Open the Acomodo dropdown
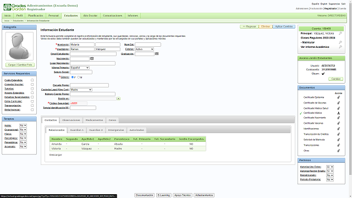Viewport: 352px width, 198px height. [23, 147]
